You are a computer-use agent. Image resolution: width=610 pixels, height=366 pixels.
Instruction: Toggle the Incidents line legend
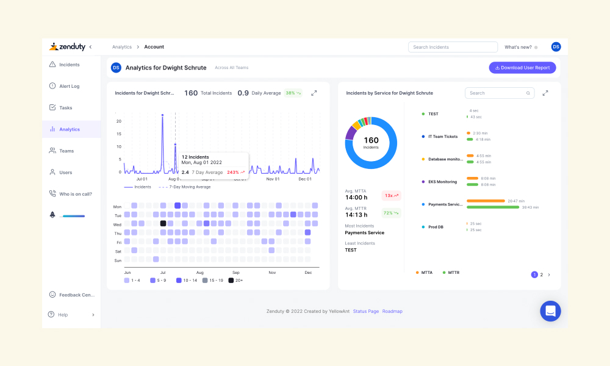(x=138, y=187)
